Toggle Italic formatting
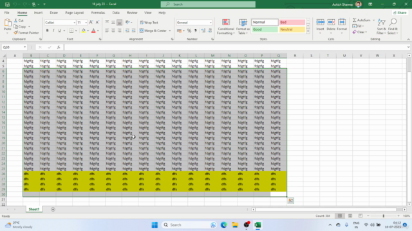Viewport: 412px width, 231px height. (53, 31)
